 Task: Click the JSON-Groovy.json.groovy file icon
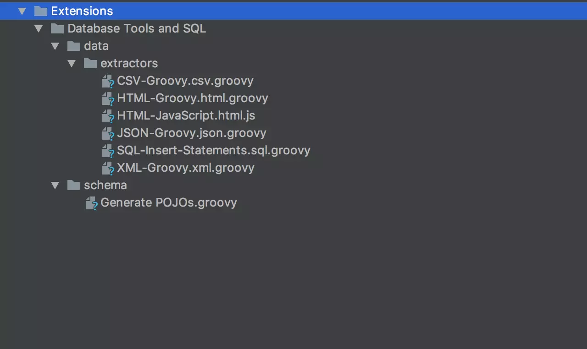tap(107, 134)
